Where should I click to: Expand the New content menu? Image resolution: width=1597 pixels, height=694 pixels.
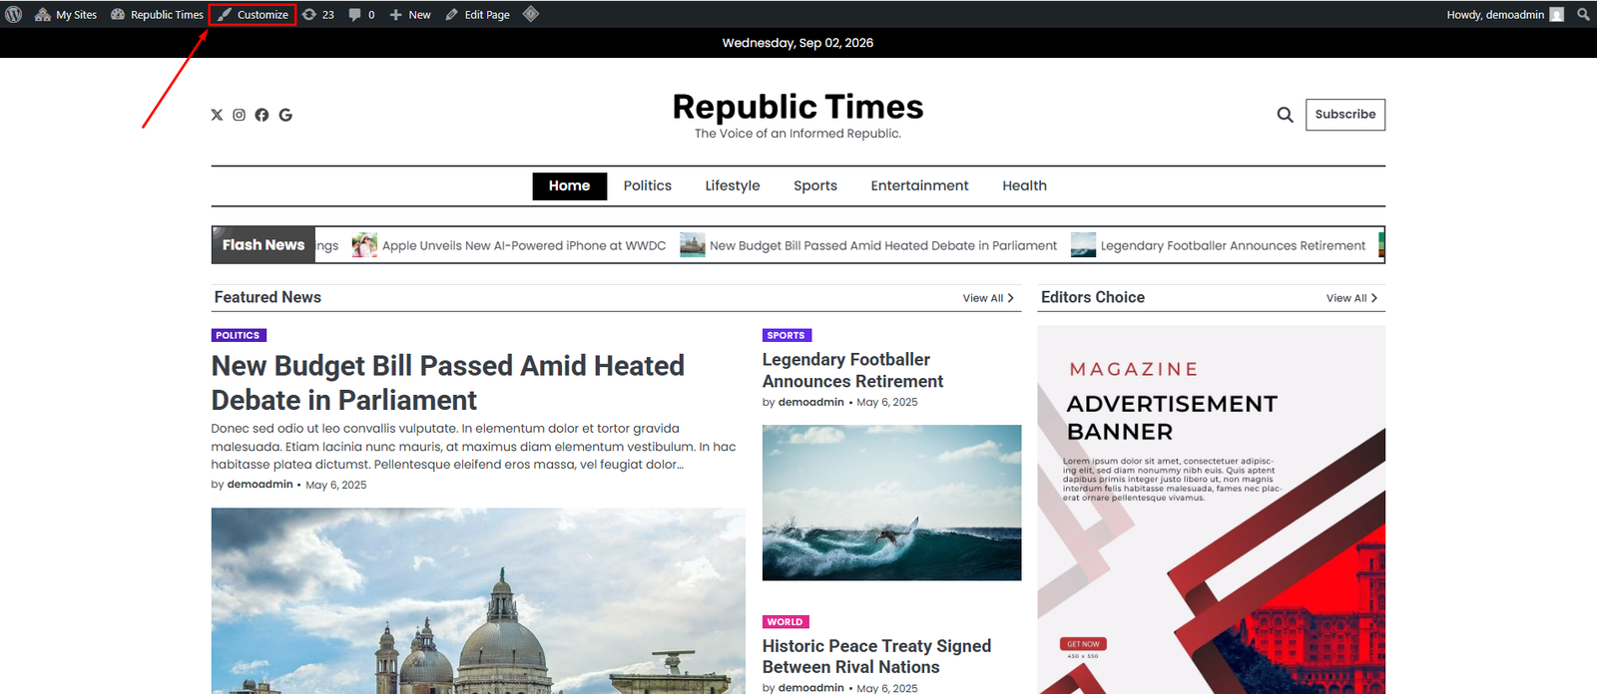410,14
